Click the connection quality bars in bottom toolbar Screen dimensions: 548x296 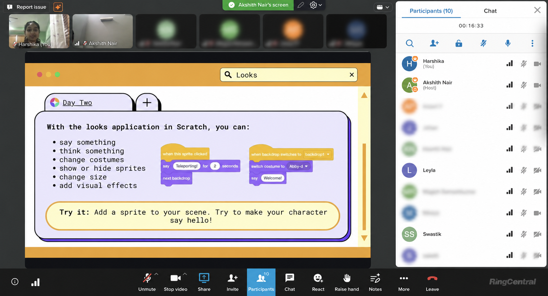(35, 282)
